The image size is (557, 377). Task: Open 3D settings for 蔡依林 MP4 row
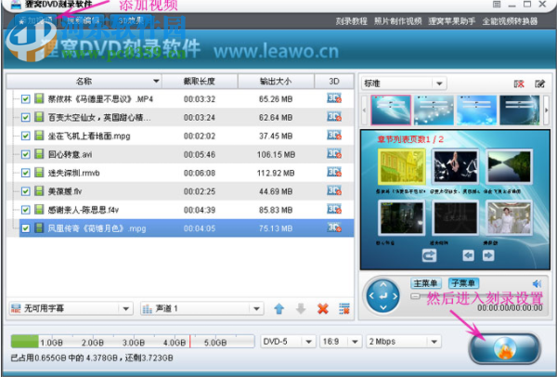334,98
